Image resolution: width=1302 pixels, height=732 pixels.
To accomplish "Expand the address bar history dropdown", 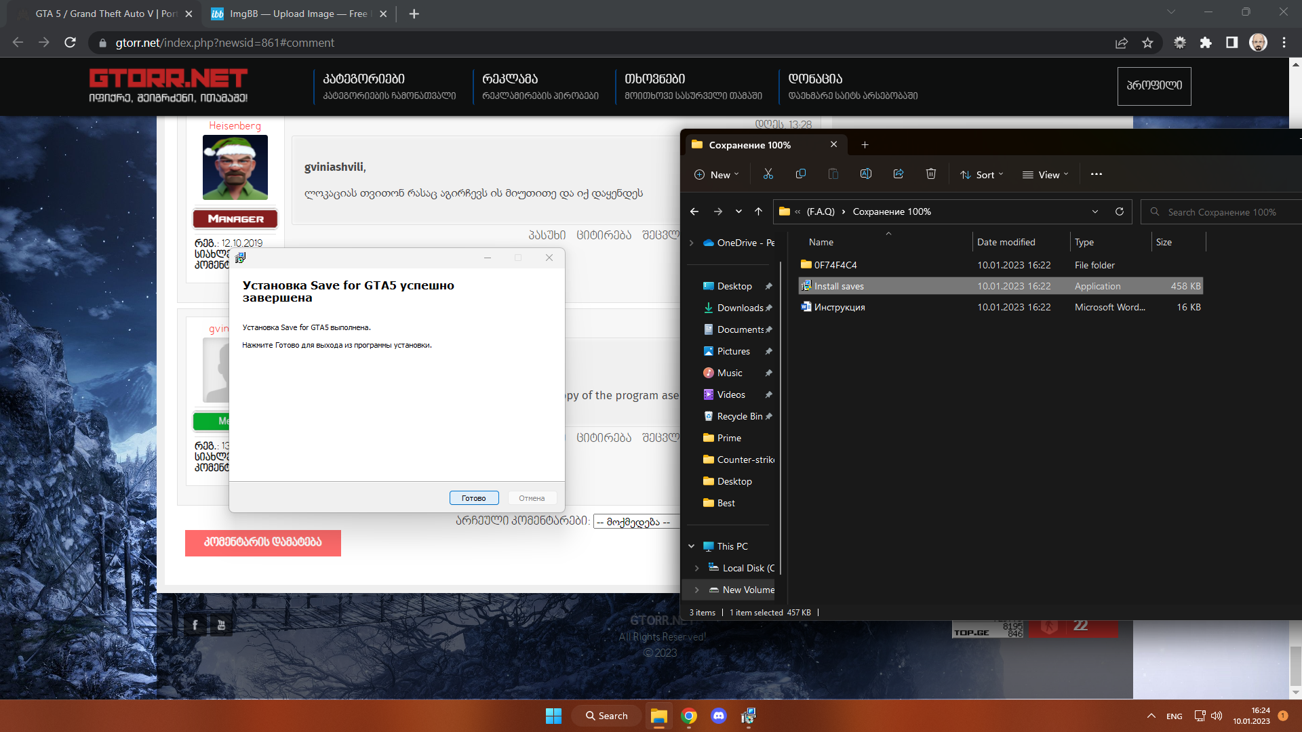I will point(1095,211).
